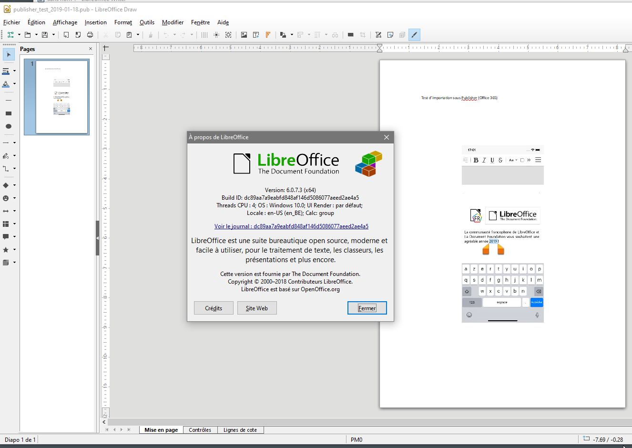Click the Crédits button
The width and height of the screenshot is (632, 448).
click(214, 308)
